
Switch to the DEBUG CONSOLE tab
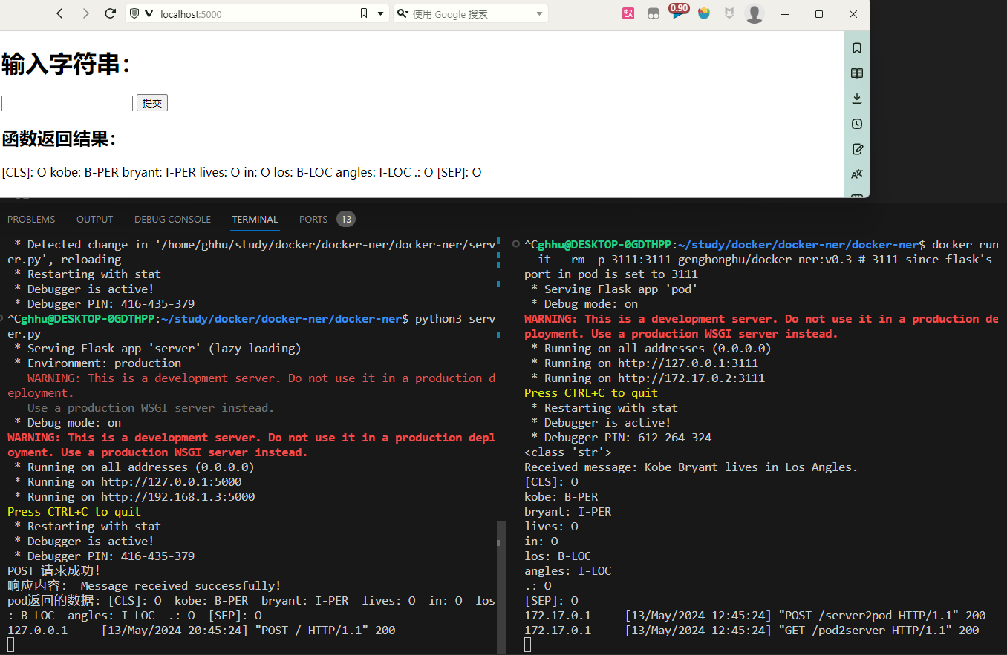pos(172,219)
